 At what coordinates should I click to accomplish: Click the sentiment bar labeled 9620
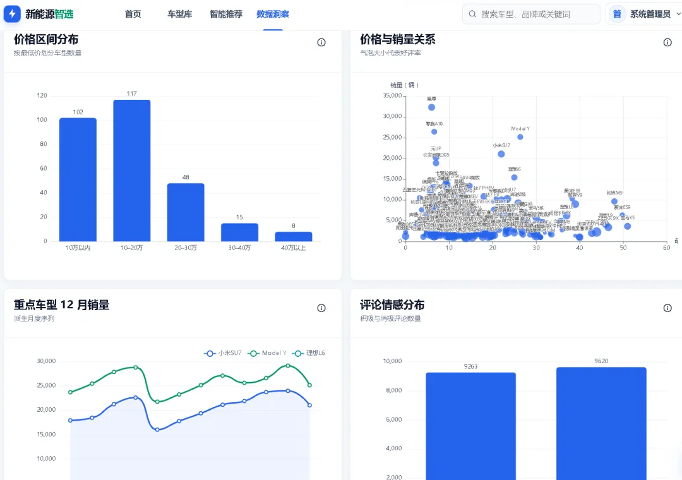click(x=601, y=424)
